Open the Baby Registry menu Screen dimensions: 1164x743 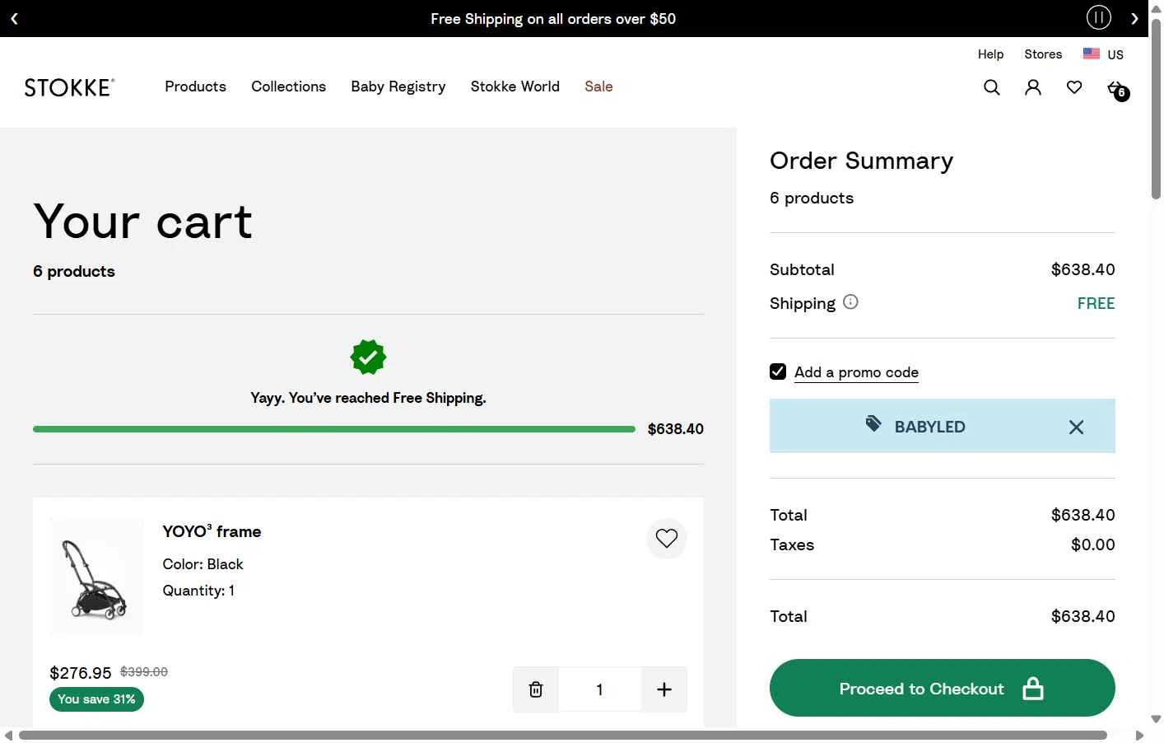398,86
